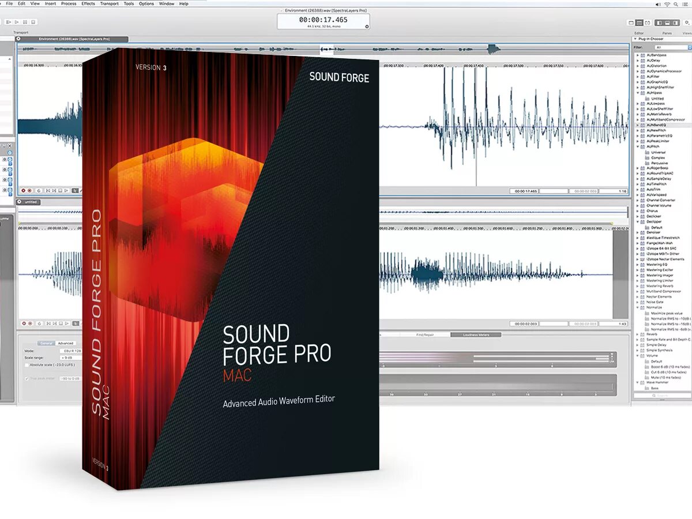The width and height of the screenshot is (692, 519).
Task: Select the Environment (26388).wav document tab
Action: 73,39
